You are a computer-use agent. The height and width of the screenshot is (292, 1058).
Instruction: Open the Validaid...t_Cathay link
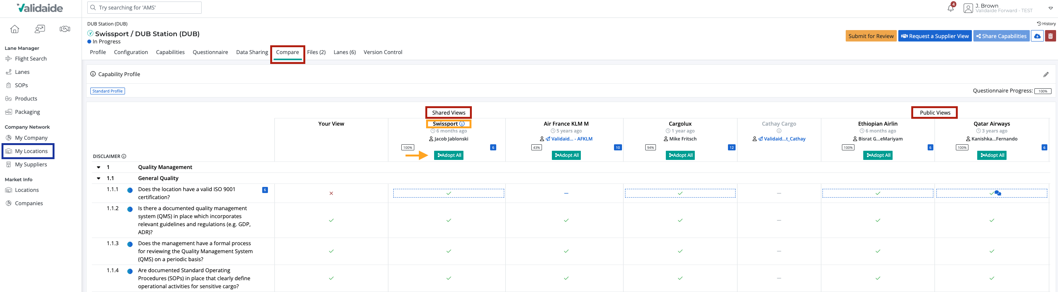pos(782,139)
